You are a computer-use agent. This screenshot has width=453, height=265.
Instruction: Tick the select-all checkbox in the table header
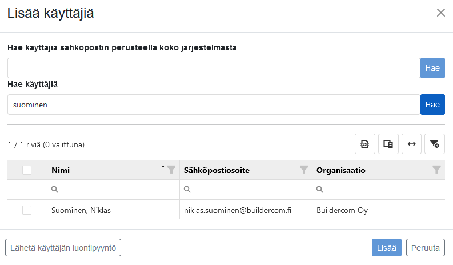coord(27,170)
